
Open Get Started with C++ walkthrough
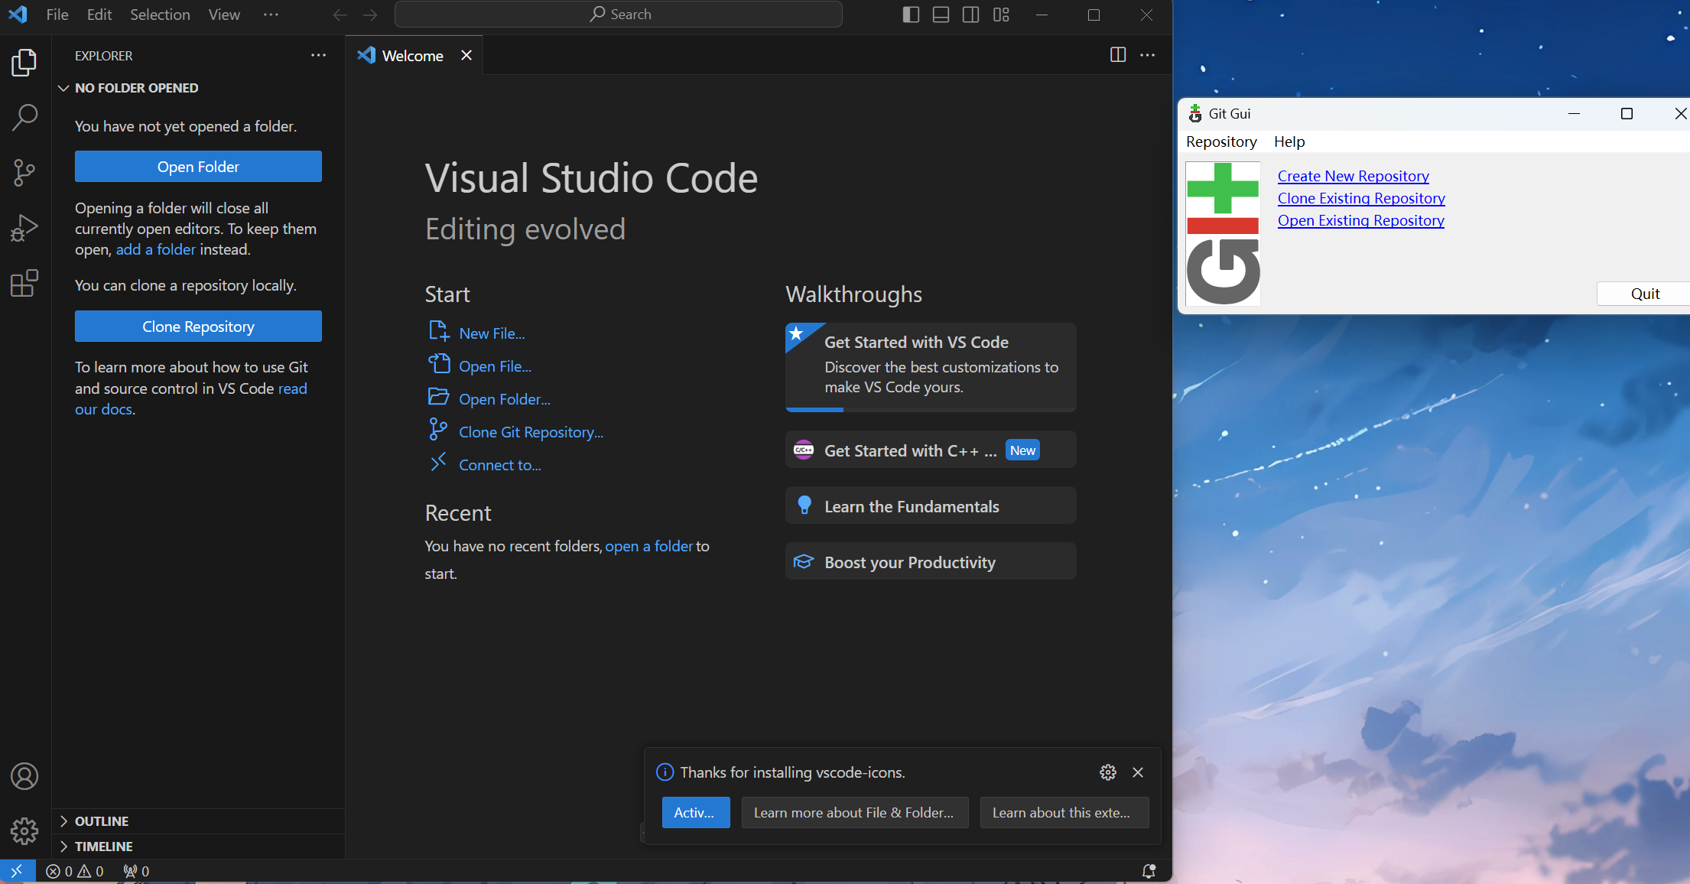point(931,450)
